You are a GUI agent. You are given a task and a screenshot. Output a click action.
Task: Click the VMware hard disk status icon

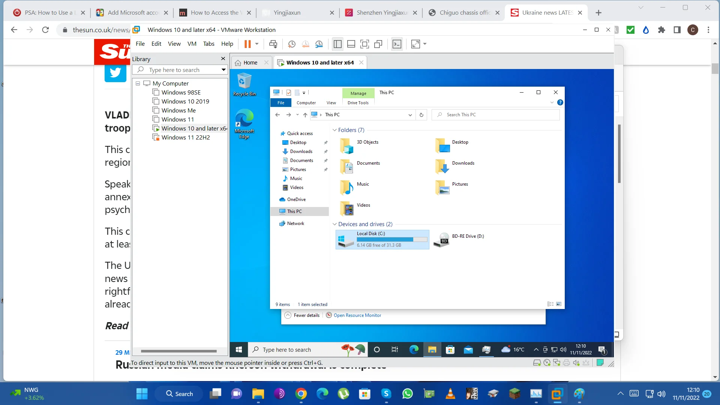[537, 363]
